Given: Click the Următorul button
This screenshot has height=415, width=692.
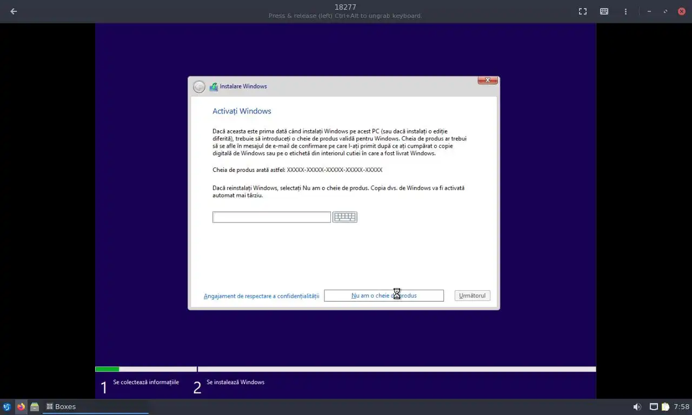Looking at the screenshot, I should [473, 296].
